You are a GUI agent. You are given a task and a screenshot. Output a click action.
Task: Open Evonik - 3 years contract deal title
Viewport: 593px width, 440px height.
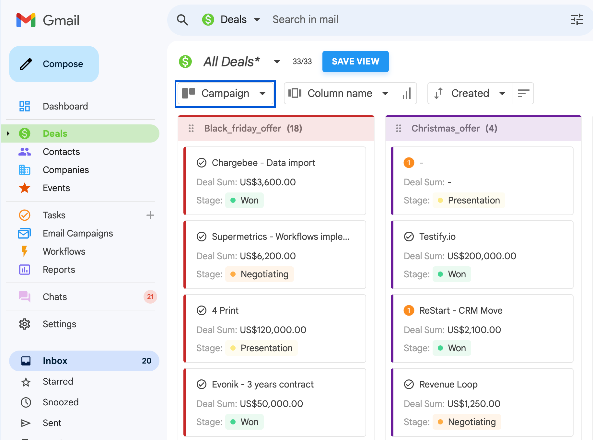(x=263, y=384)
